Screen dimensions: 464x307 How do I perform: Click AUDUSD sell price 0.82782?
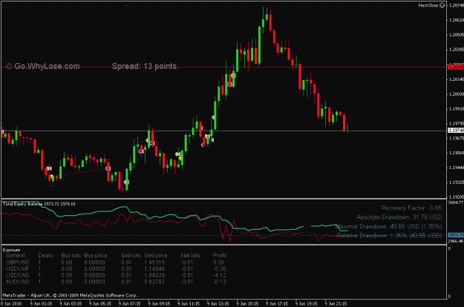(154, 282)
